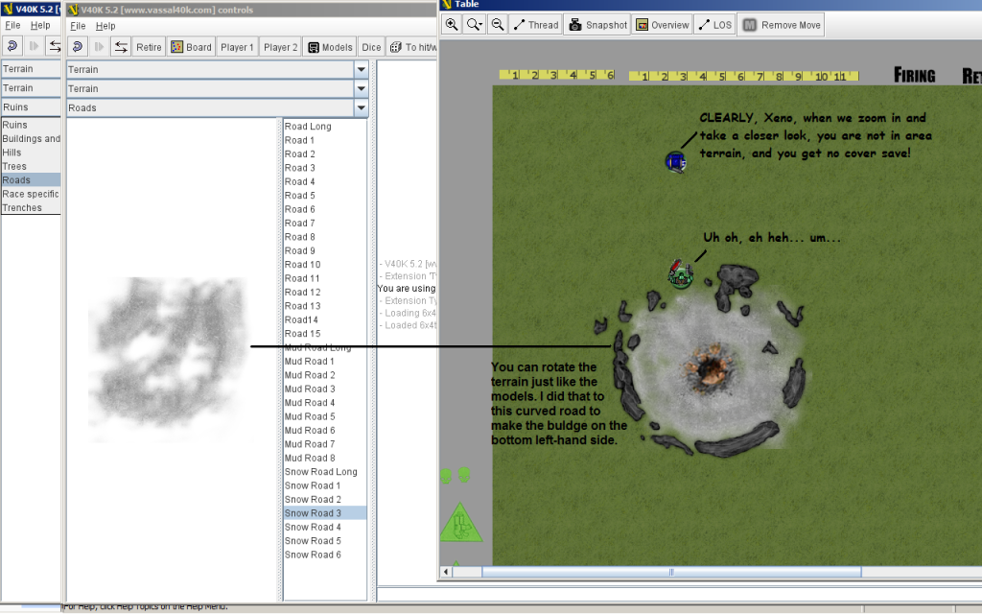Click the To hit/wound dice button
982x614 pixels.
412,47
